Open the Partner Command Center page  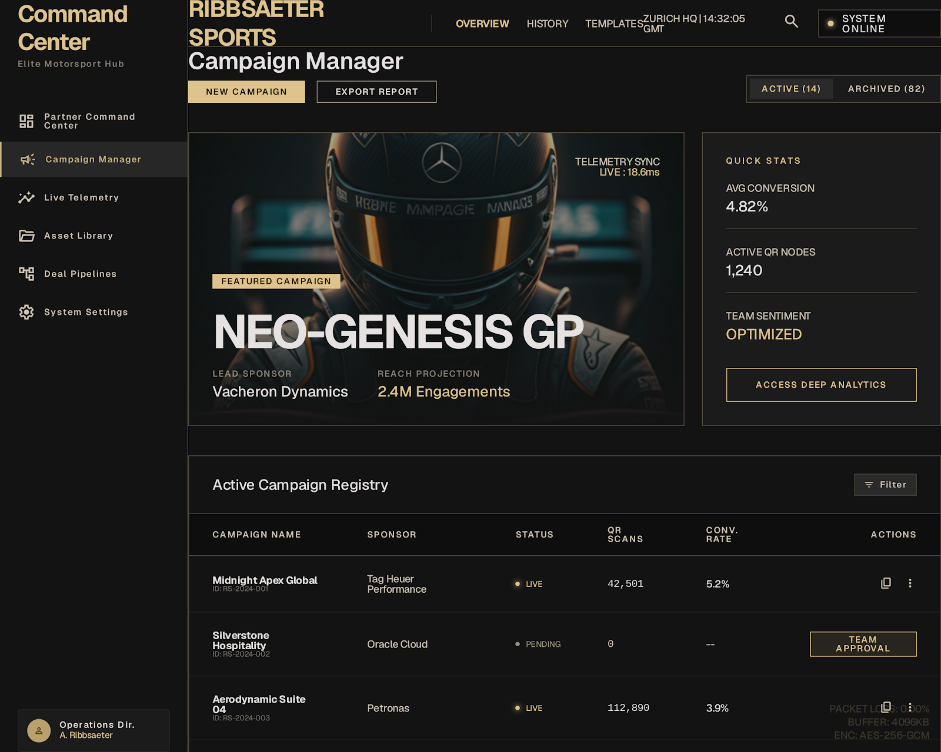click(x=94, y=121)
